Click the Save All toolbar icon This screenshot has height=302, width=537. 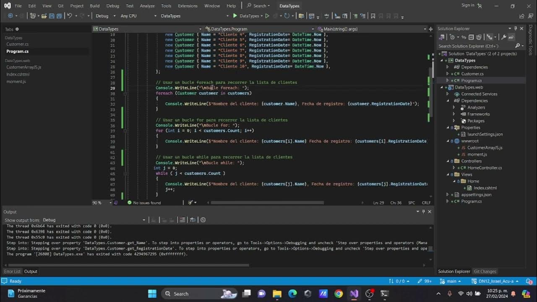[x=59, y=16]
